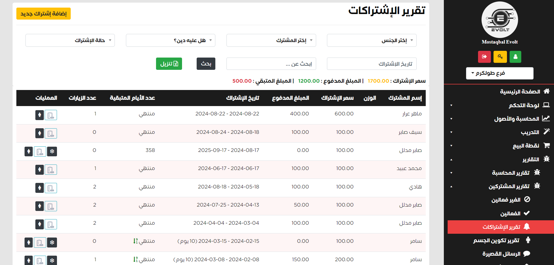The height and width of the screenshot is (265, 554).
Task: Click the body person icon in محمد عبيد row
Action: (x=39, y=170)
